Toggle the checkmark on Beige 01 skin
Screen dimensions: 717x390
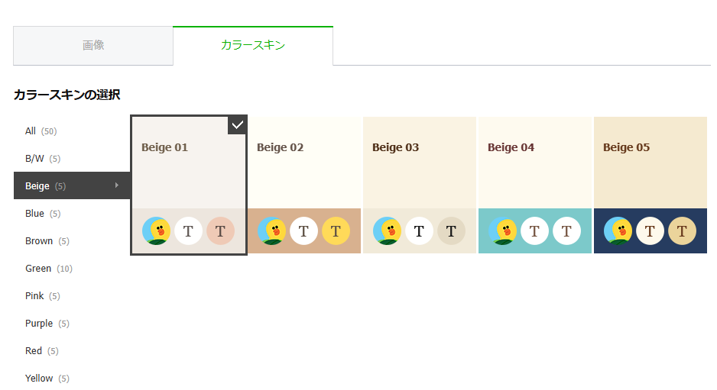[237, 125]
